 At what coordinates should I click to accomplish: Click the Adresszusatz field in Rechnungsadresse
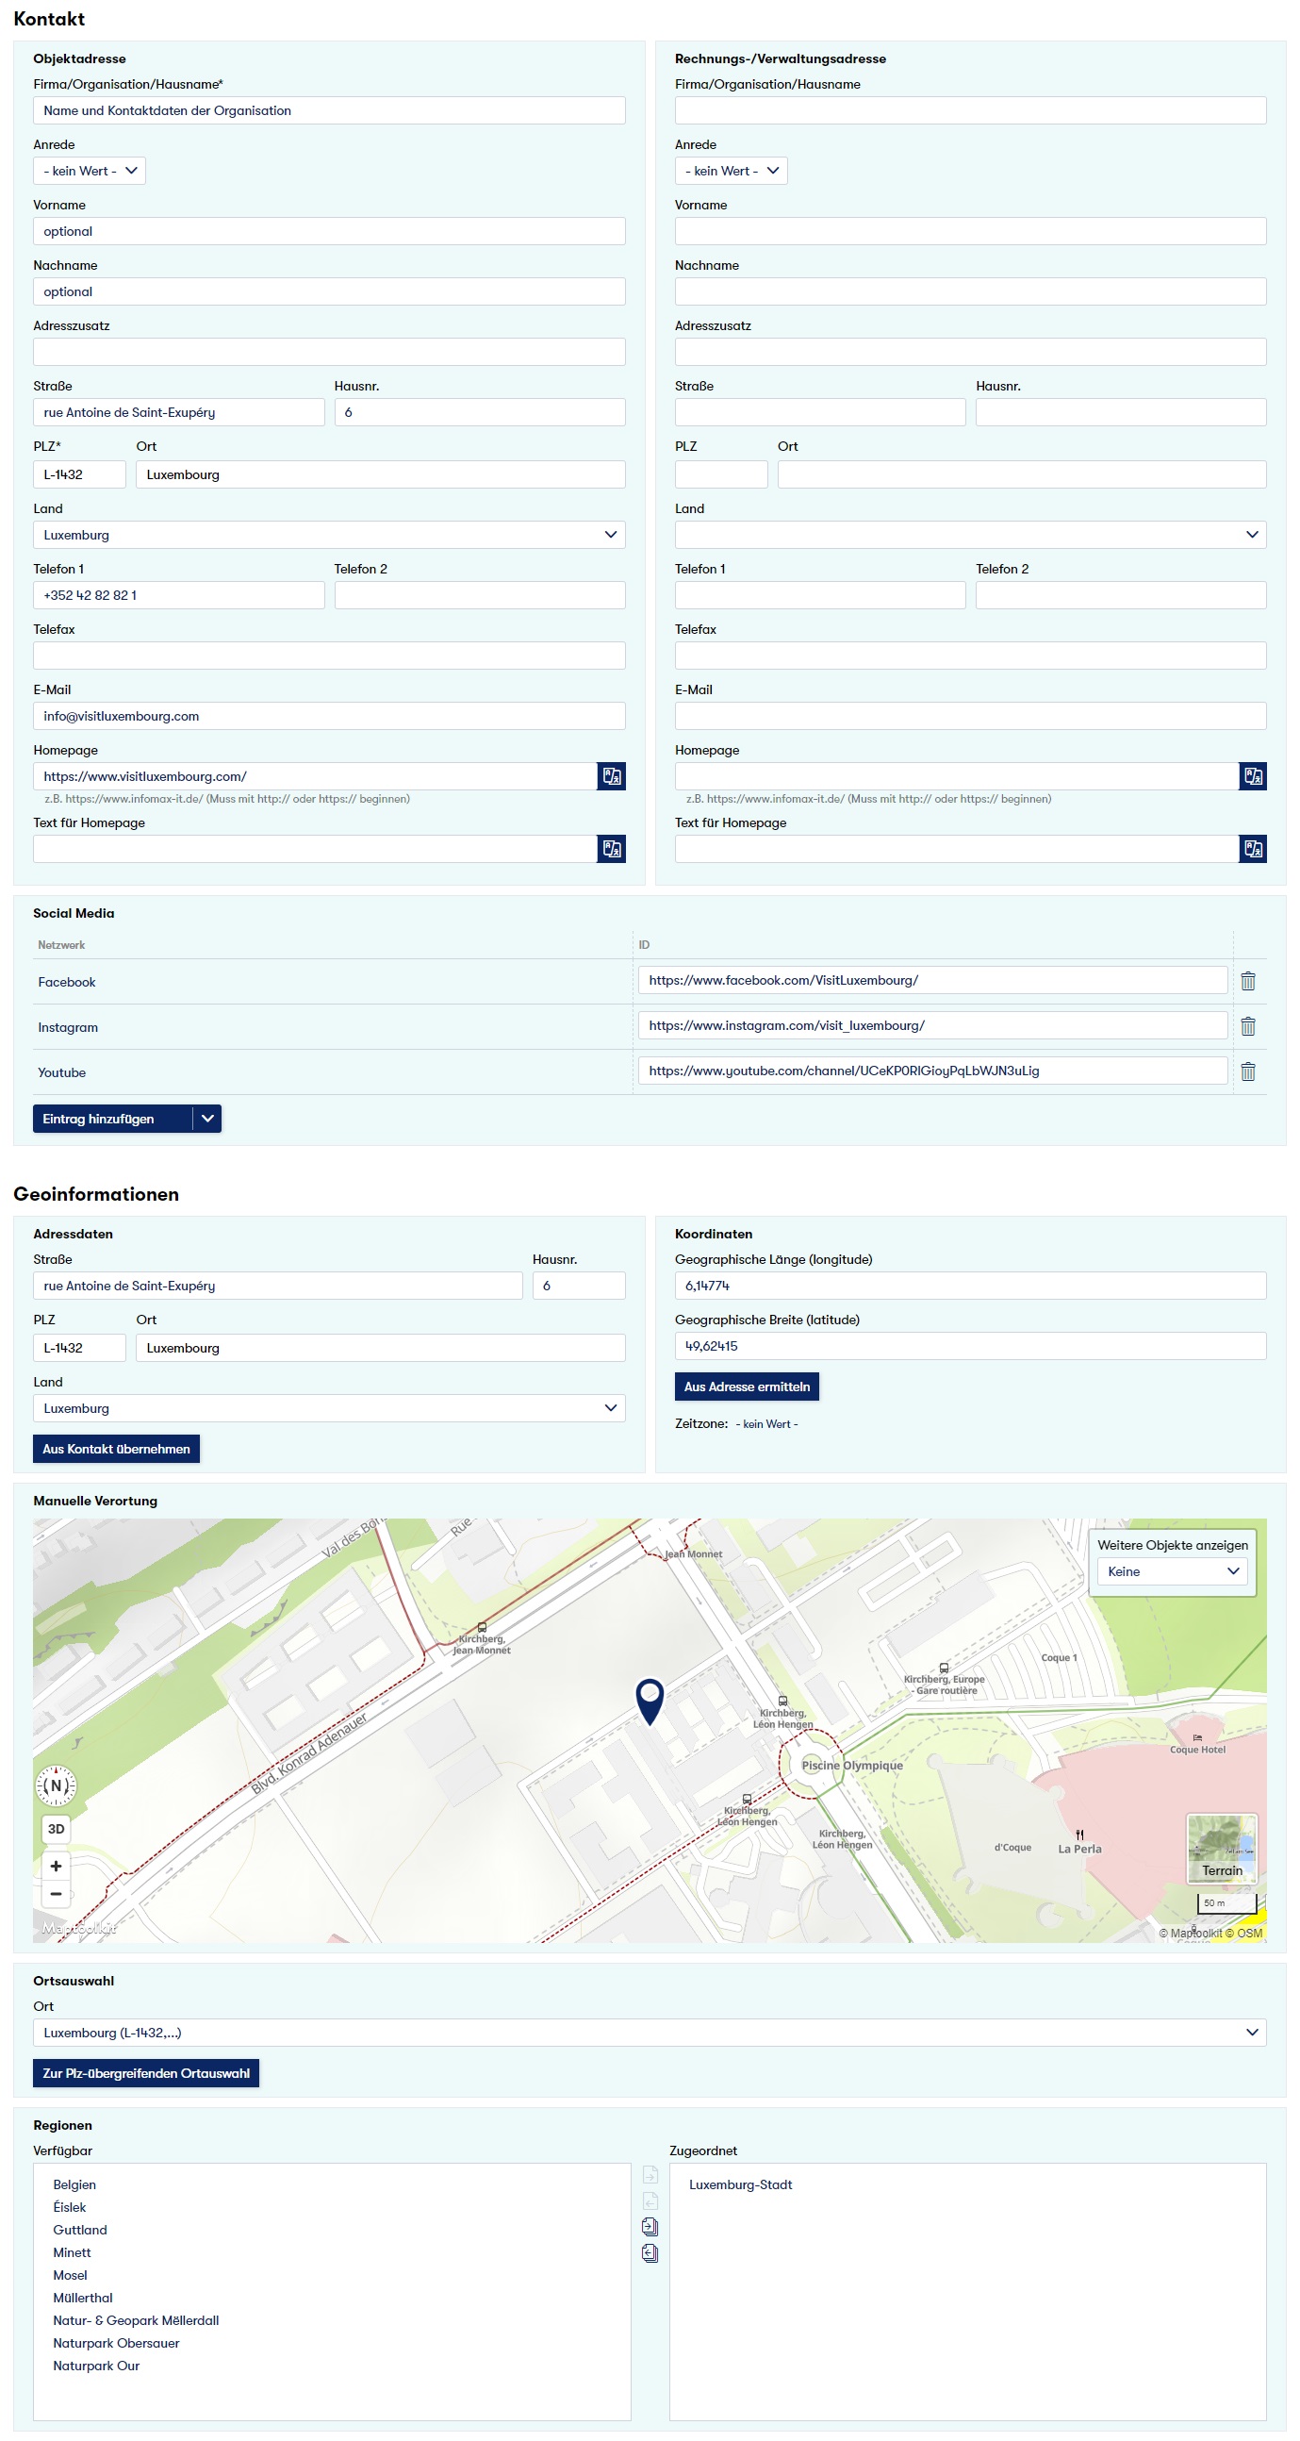click(x=970, y=352)
